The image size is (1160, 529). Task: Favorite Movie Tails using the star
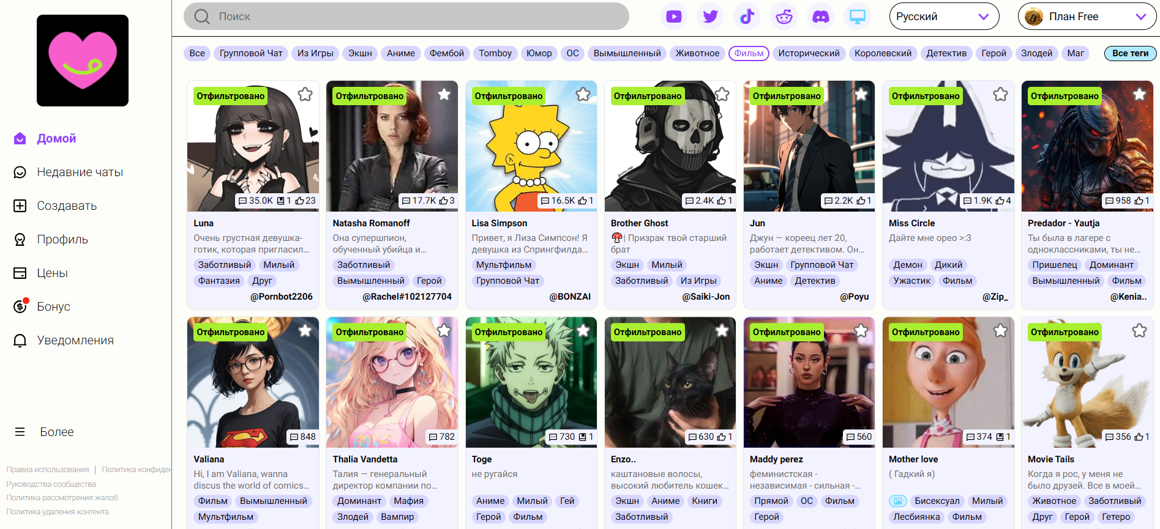(1139, 330)
